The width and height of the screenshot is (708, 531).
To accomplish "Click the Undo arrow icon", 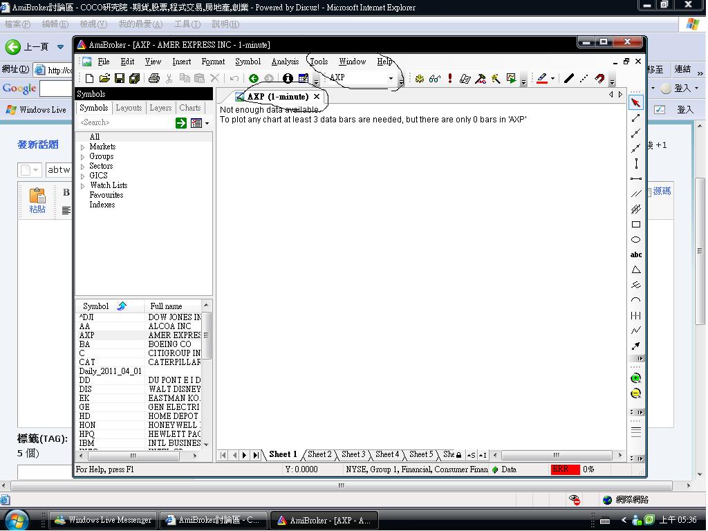I will tap(234, 79).
